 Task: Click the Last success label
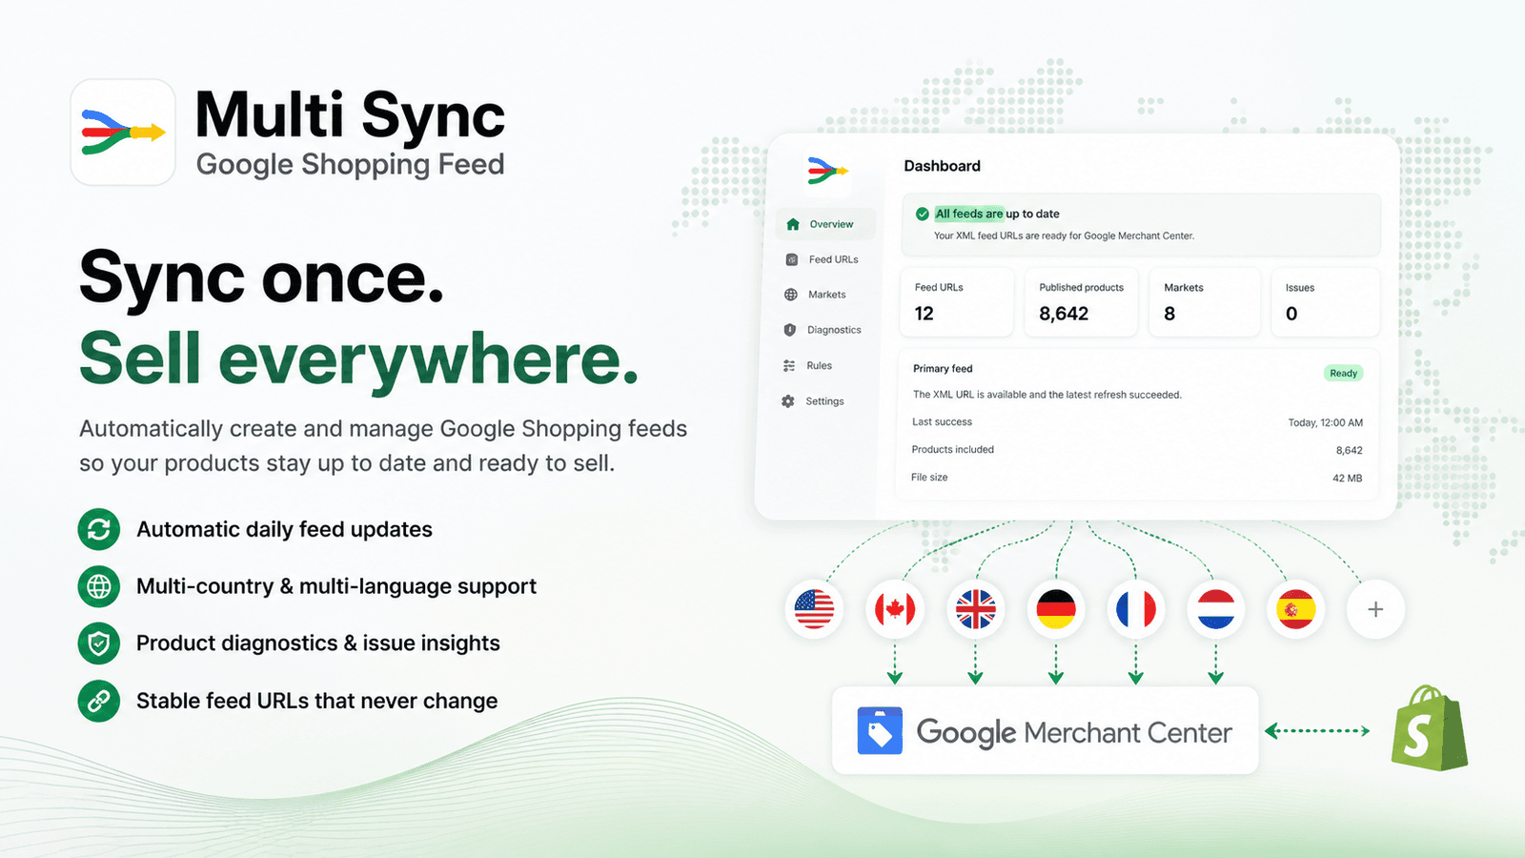(942, 421)
